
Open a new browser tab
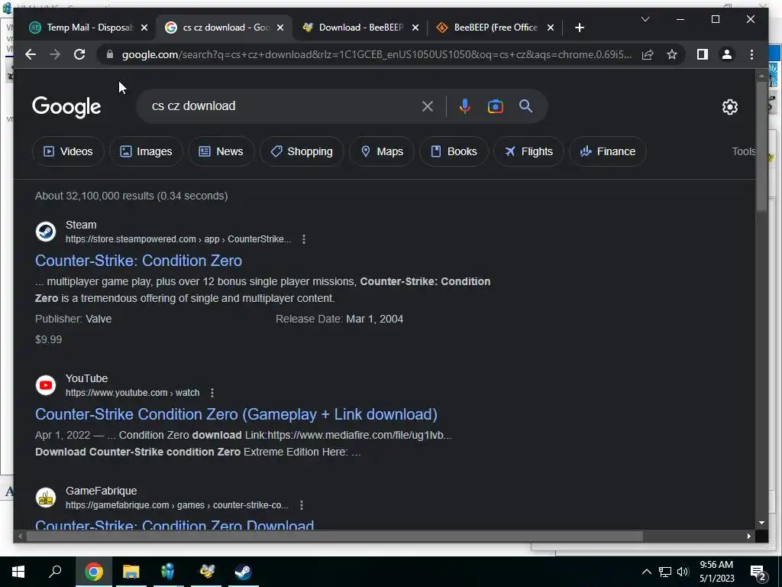tap(579, 28)
